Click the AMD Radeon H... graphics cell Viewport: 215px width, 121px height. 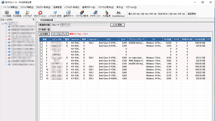click(136, 61)
